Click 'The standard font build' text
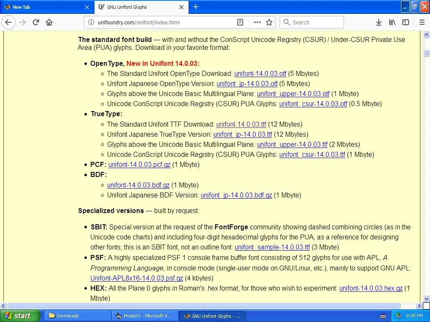 (x=115, y=40)
